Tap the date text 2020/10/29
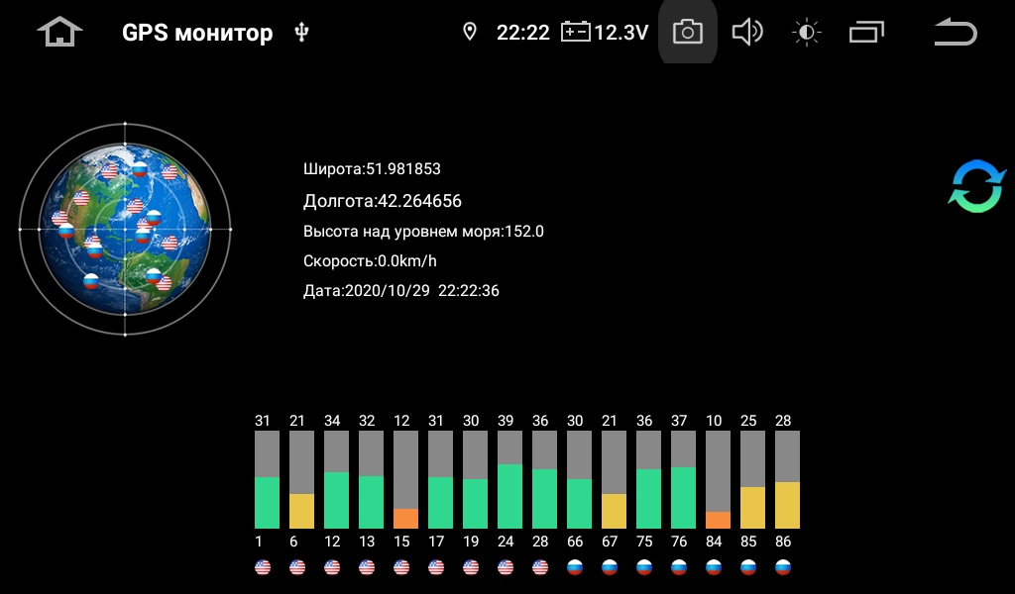 tap(400, 290)
